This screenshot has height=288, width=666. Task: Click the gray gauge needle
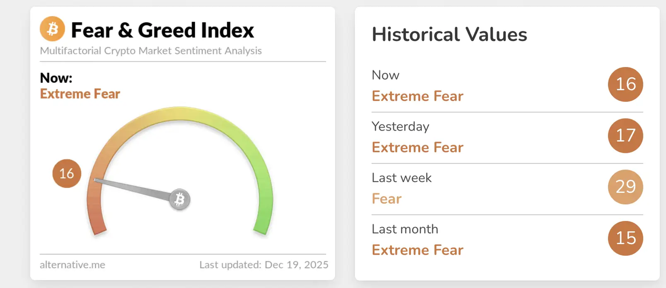pos(133,189)
